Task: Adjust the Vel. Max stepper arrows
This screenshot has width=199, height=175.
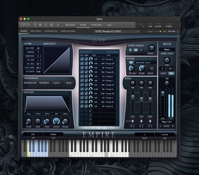Action: [41, 64]
